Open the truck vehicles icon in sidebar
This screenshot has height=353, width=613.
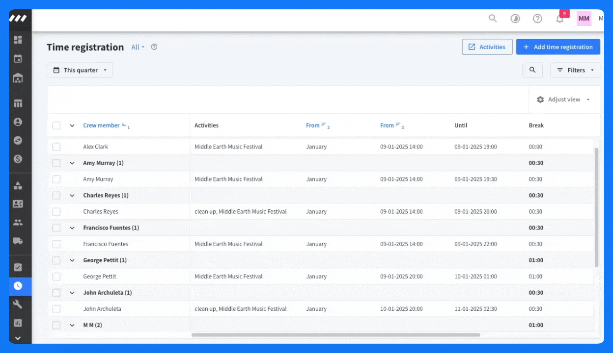(18, 241)
